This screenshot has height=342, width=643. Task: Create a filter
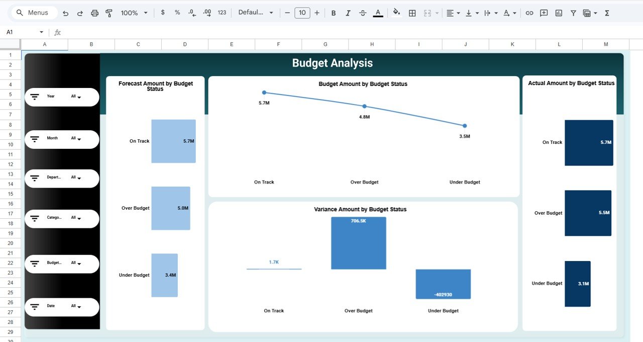[573, 13]
